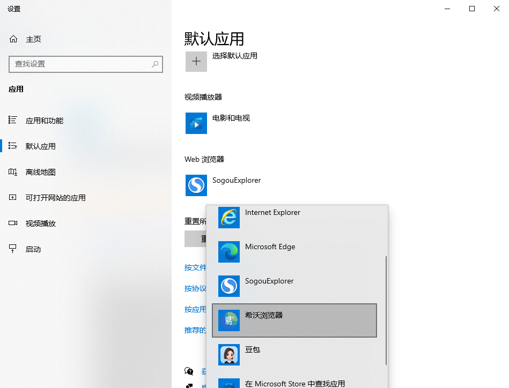Open the 按应用 link
509x388 pixels.
click(195, 309)
